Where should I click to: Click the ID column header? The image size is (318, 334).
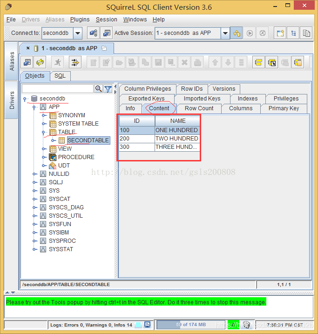(x=137, y=121)
